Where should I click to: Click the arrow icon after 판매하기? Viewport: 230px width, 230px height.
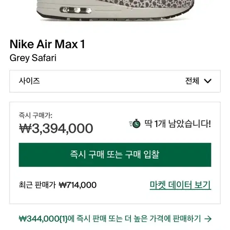pyautogui.click(x=208, y=219)
